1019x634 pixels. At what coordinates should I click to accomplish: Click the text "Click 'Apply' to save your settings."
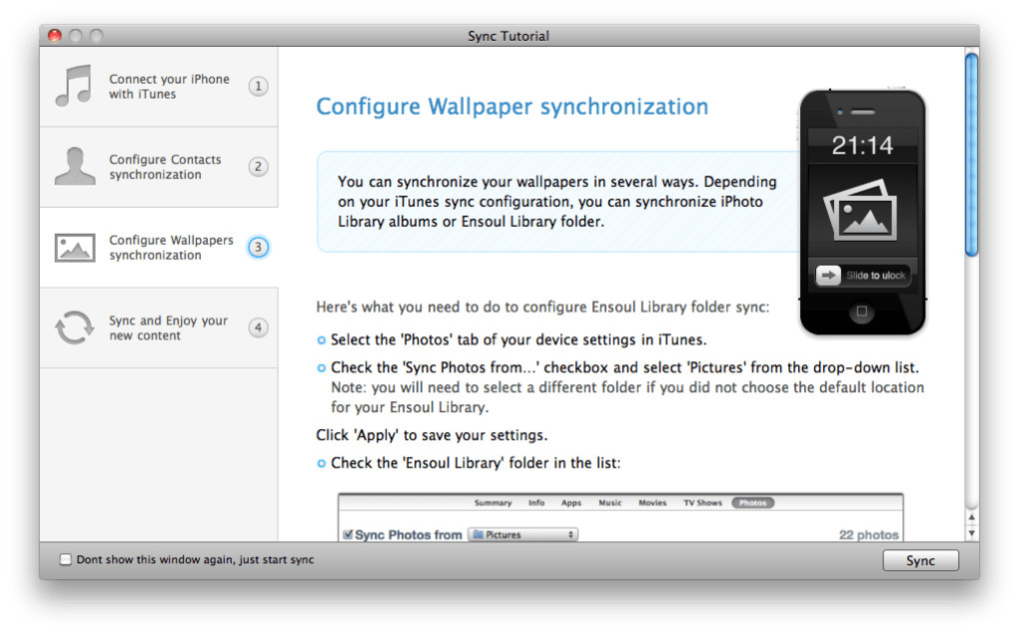(432, 435)
